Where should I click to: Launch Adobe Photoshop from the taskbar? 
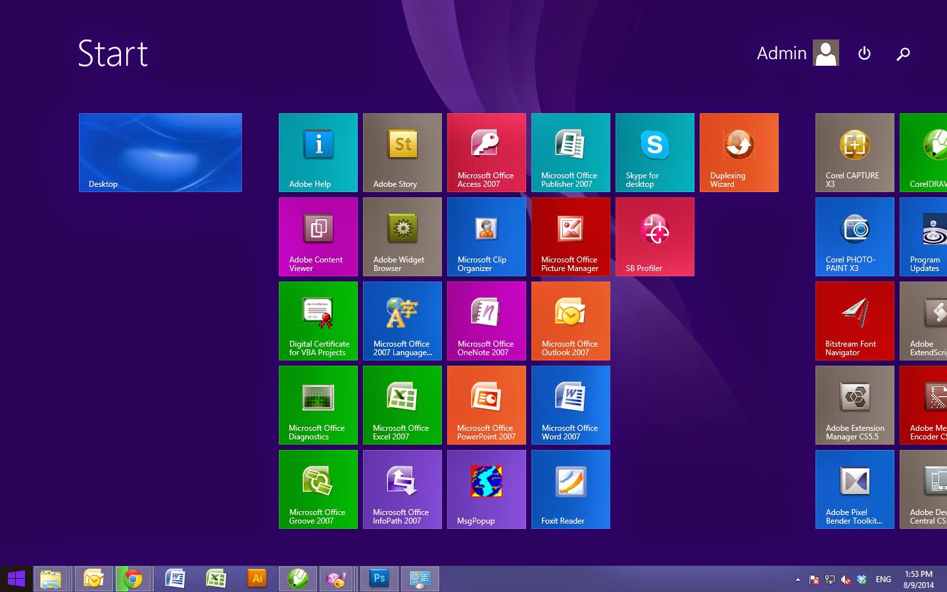[x=379, y=579]
